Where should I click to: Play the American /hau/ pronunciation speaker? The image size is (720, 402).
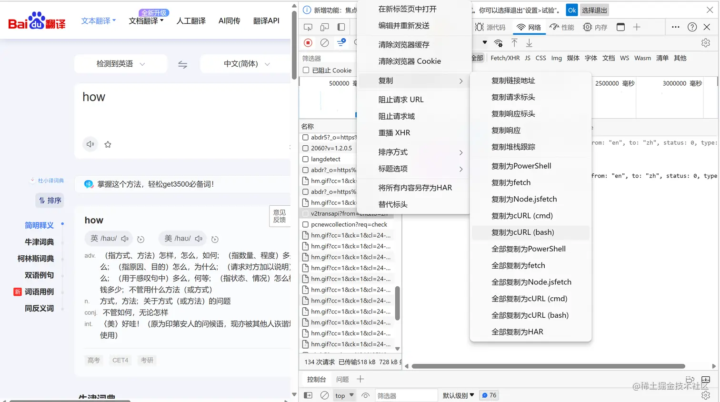(199, 239)
